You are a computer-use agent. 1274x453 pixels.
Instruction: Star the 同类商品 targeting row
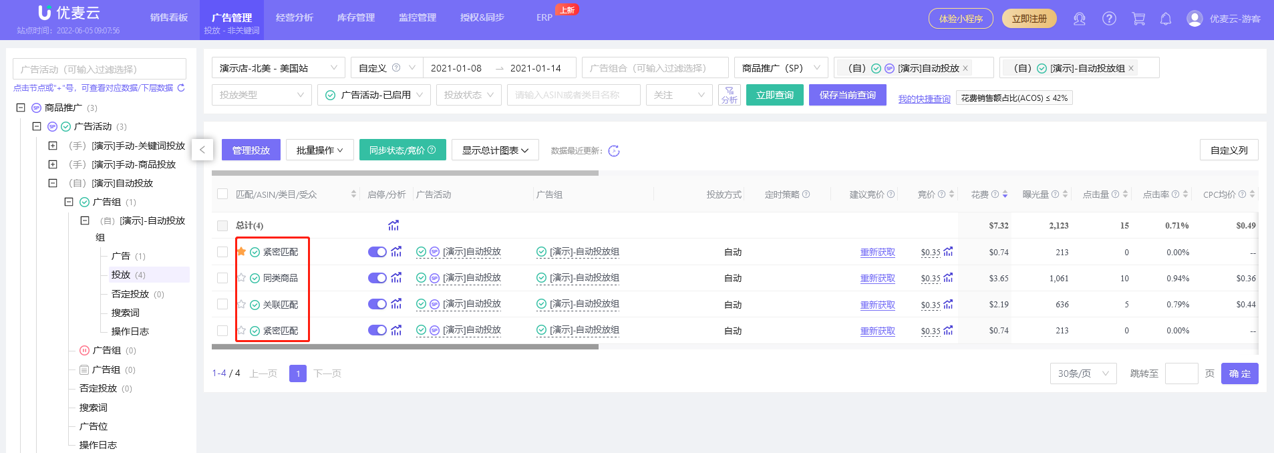pyautogui.click(x=241, y=277)
